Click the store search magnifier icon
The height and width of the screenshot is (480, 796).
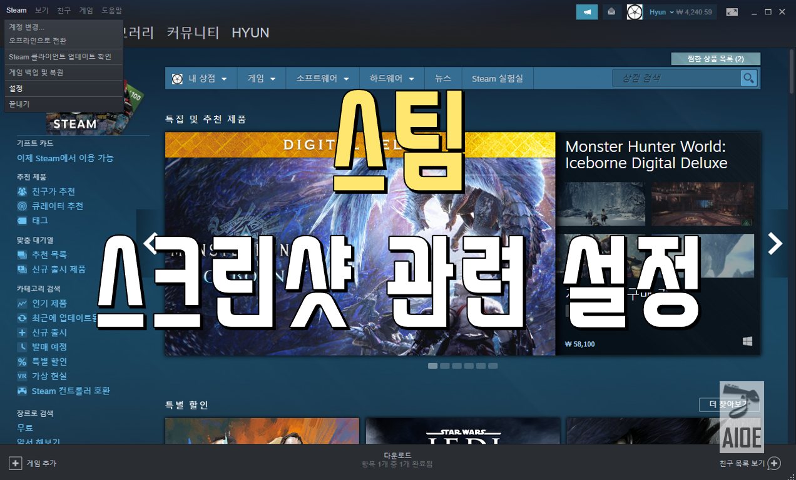point(748,78)
